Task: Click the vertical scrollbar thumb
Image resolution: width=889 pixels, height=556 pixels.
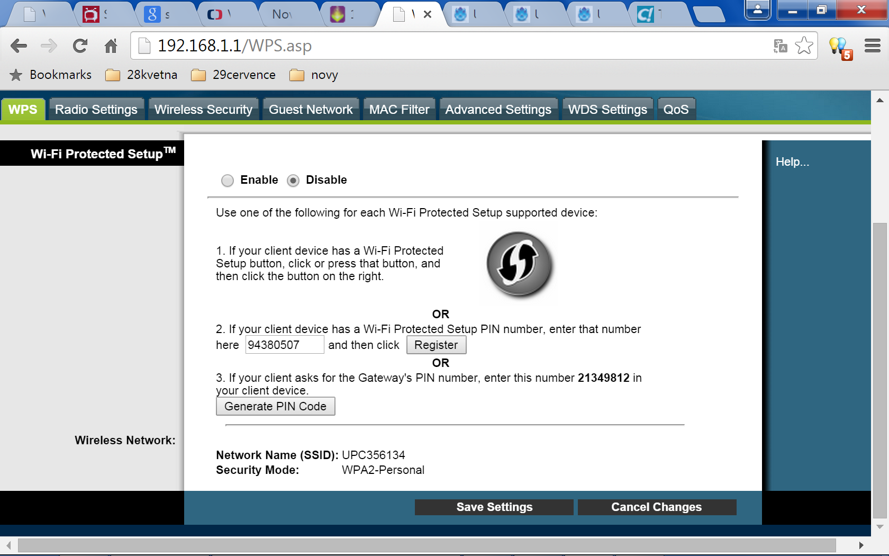Action: pyautogui.click(x=880, y=370)
